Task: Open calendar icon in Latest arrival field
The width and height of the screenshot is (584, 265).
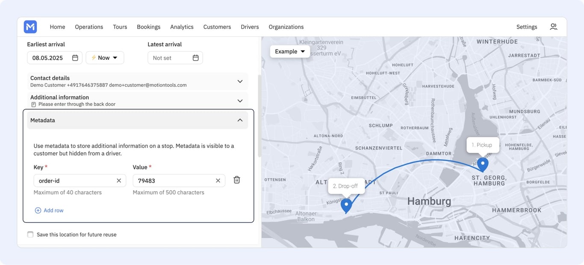Action: click(x=196, y=58)
